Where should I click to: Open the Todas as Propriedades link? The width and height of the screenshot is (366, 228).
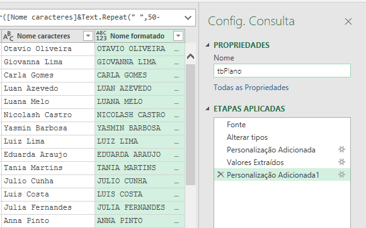(251, 88)
